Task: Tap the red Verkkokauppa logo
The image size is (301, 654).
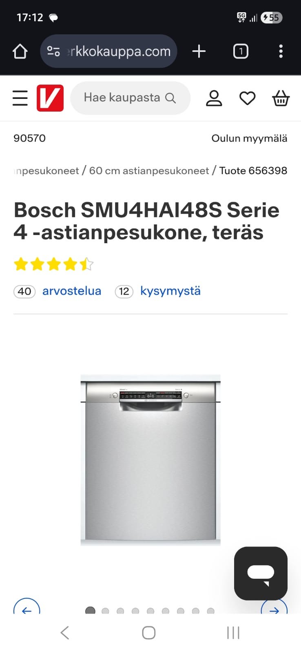Action: pyautogui.click(x=50, y=98)
